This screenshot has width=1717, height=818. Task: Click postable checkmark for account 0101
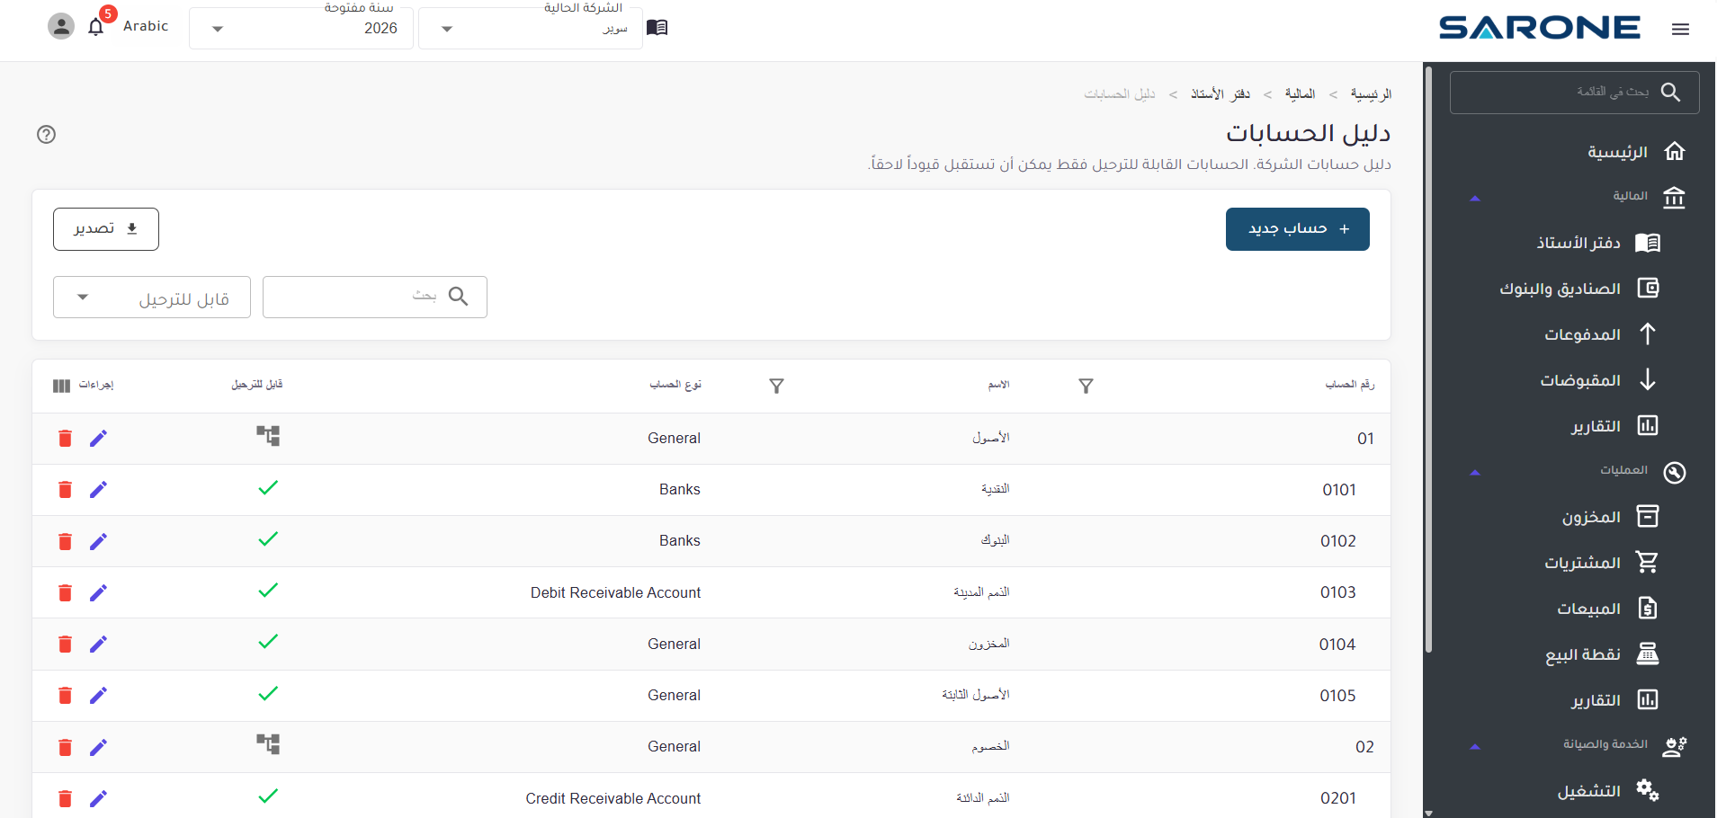[268, 487]
